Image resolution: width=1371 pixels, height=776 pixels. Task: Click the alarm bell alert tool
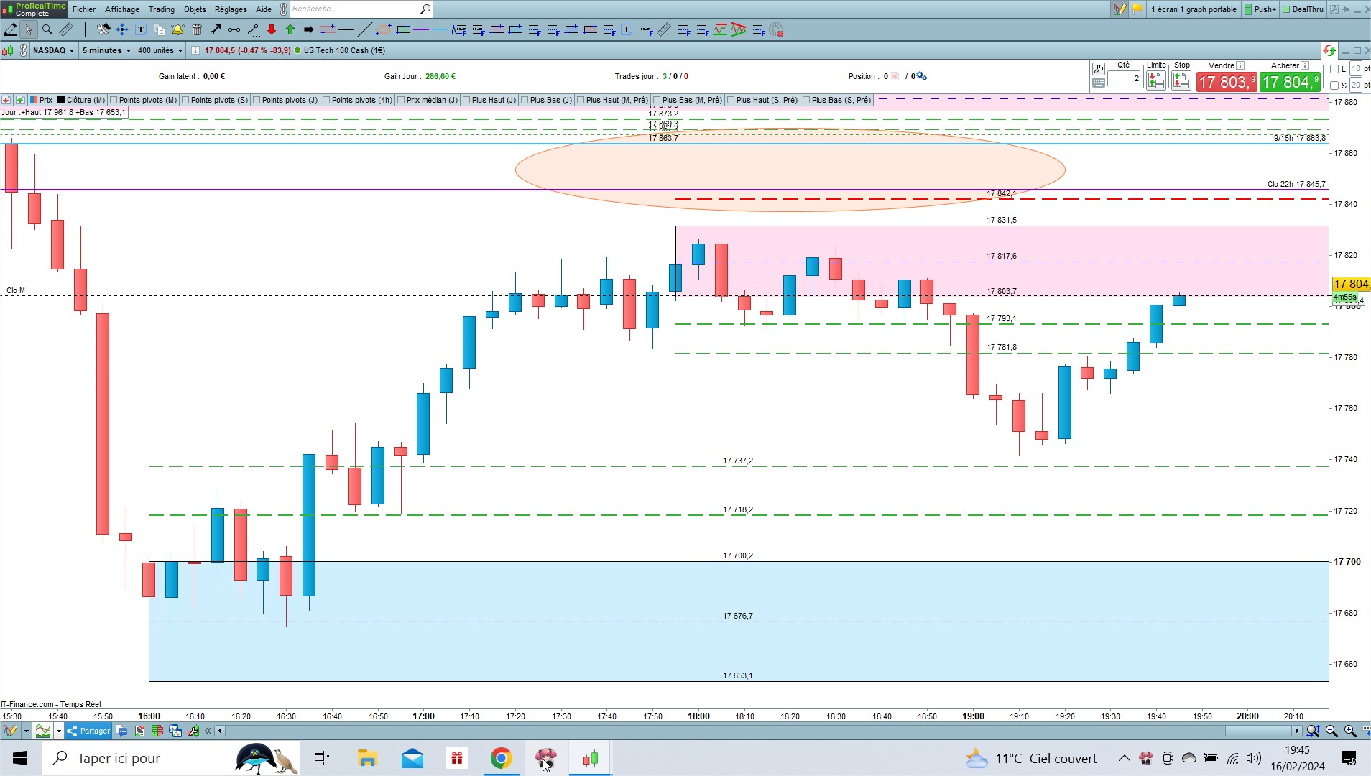tap(177, 29)
